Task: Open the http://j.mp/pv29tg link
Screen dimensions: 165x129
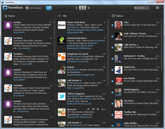Action: point(75,88)
